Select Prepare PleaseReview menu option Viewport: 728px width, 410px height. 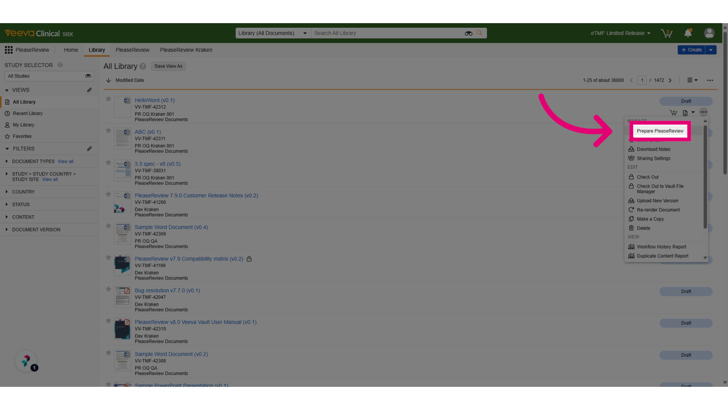[x=660, y=131]
